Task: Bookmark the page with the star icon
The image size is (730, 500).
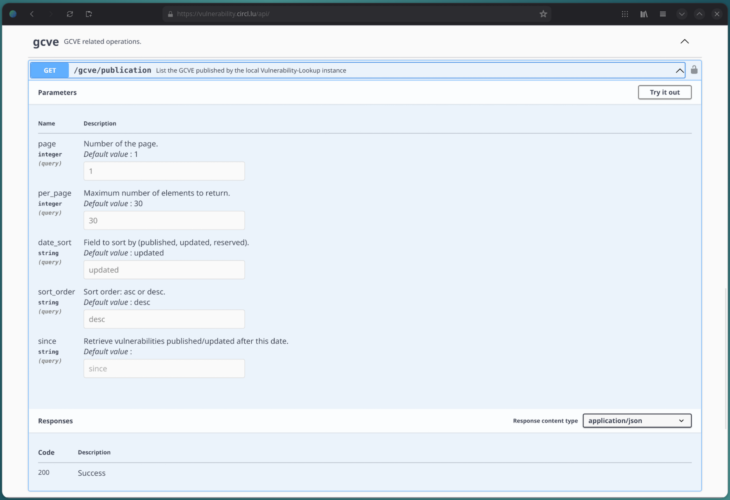Action: (x=543, y=14)
